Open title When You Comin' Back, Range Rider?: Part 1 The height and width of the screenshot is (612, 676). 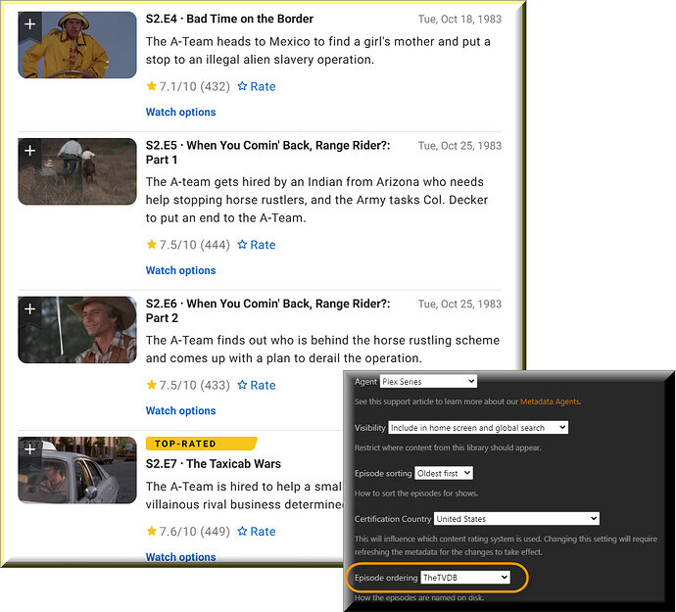pyautogui.click(x=267, y=153)
